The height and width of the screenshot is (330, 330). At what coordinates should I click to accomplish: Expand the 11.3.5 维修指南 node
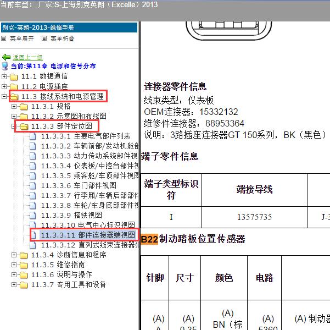click(14, 265)
